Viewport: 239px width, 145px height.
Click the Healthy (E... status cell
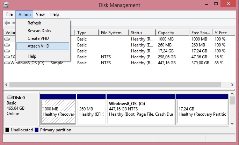coord(142,45)
